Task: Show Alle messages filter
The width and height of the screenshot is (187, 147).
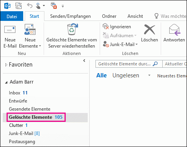Action: 102,75
